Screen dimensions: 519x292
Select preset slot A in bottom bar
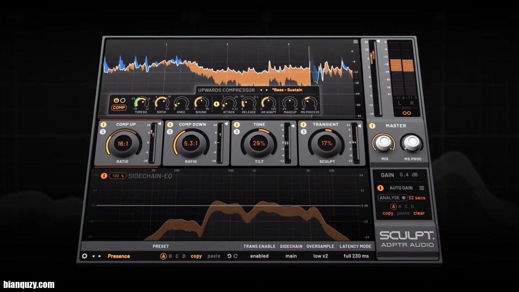coord(163,256)
